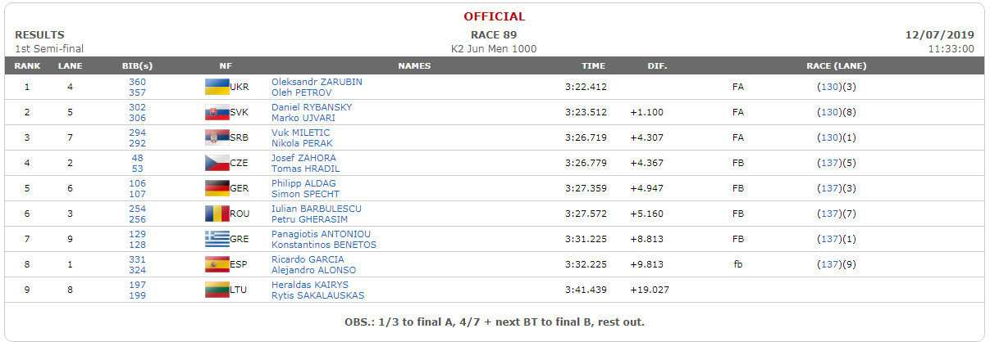Open race 130 link in UKR row
990x342 pixels.
[x=830, y=88]
